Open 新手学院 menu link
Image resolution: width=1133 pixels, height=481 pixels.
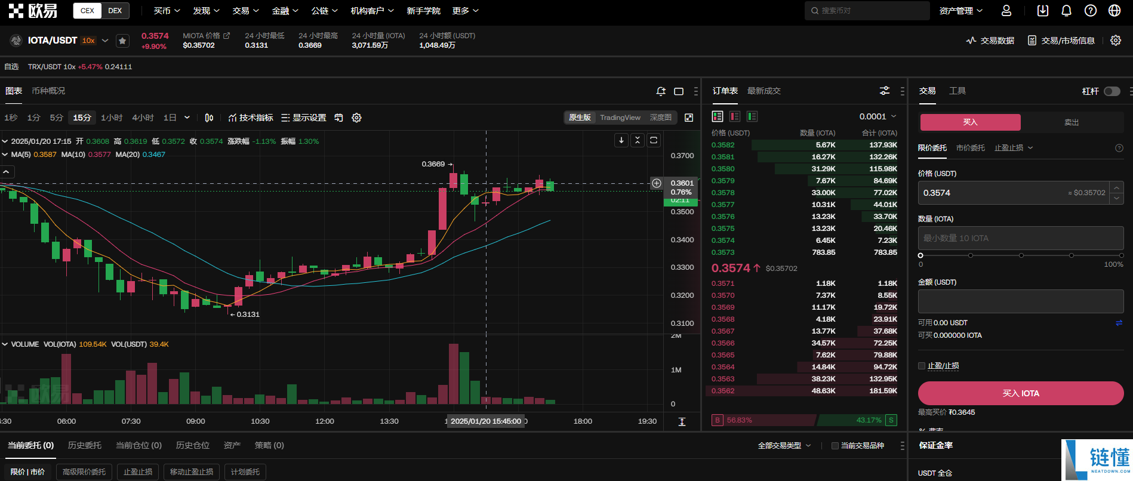pyautogui.click(x=423, y=11)
